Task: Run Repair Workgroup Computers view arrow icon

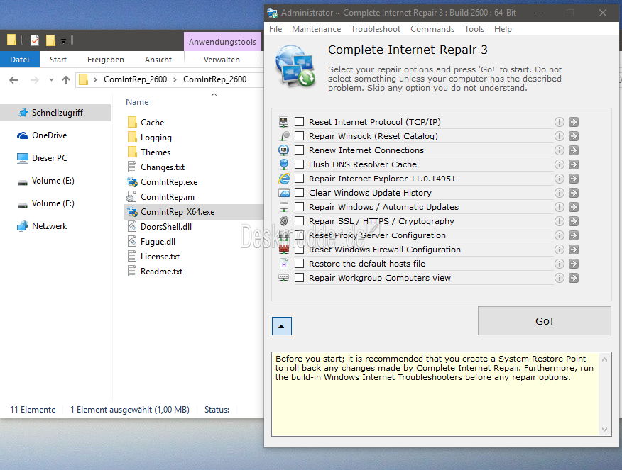Action: (573, 278)
